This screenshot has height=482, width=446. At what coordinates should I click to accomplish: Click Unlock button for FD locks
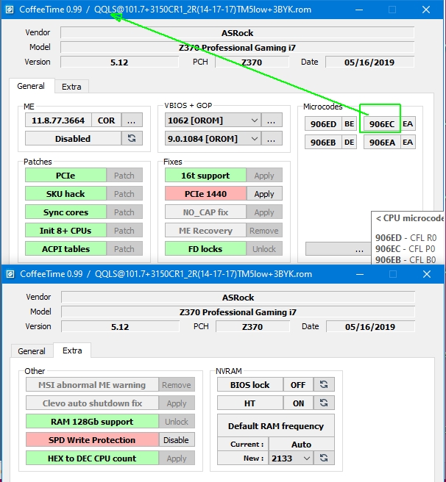point(264,248)
